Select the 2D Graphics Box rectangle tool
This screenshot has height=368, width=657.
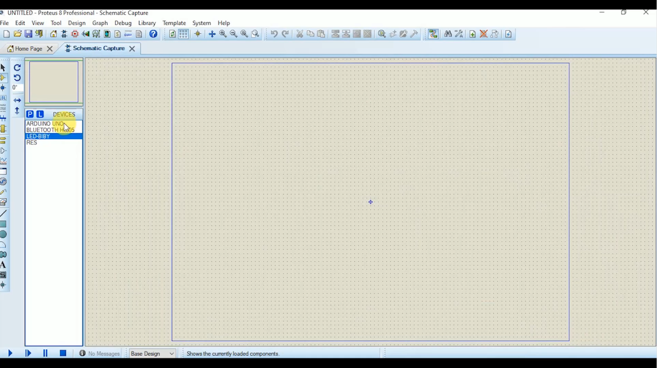[x=3, y=224]
